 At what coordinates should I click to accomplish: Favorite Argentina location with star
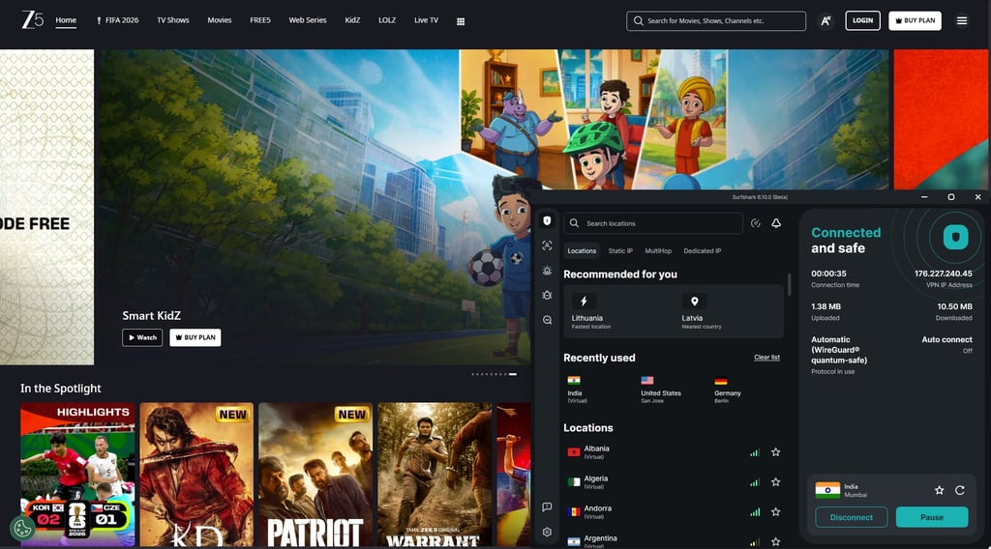(x=775, y=541)
